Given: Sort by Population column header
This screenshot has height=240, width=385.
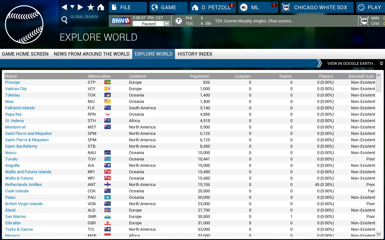Looking at the screenshot, I should click(x=199, y=76).
